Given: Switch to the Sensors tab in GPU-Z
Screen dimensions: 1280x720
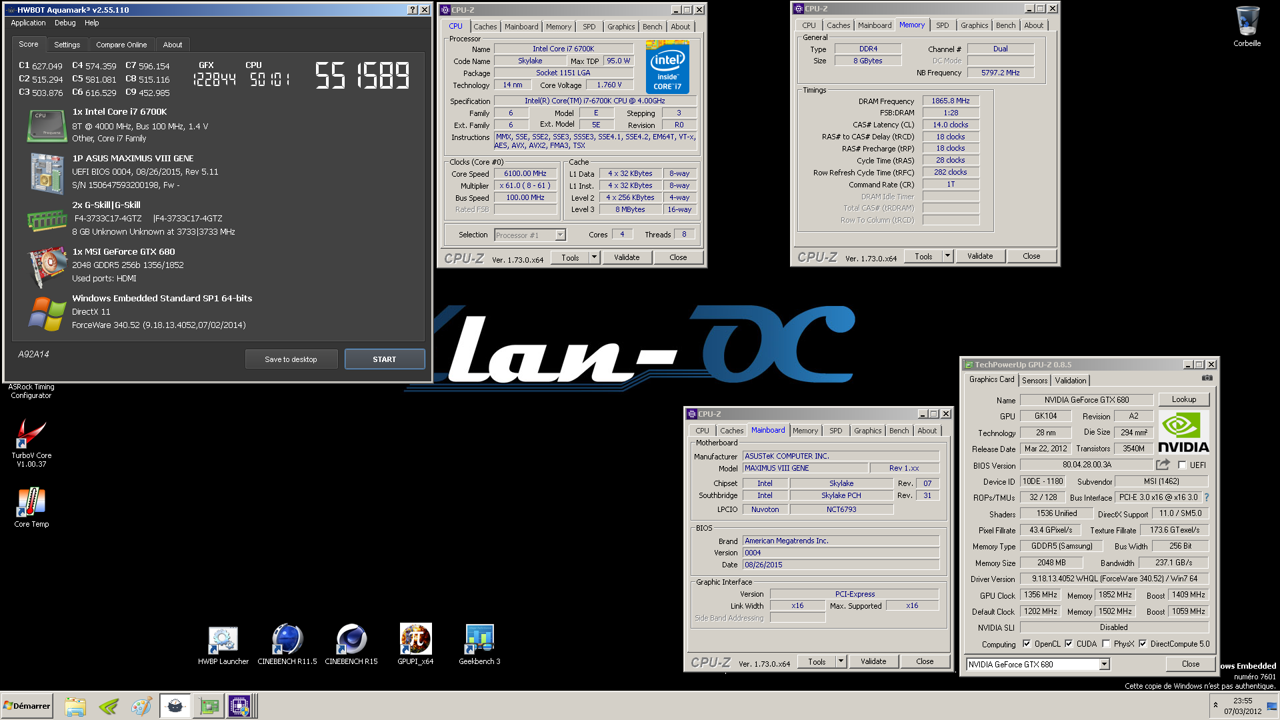Looking at the screenshot, I should coord(1035,380).
